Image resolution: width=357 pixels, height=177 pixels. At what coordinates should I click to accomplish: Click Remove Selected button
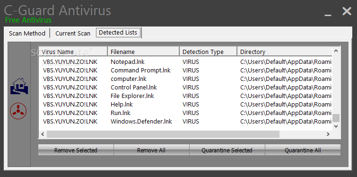point(76,150)
